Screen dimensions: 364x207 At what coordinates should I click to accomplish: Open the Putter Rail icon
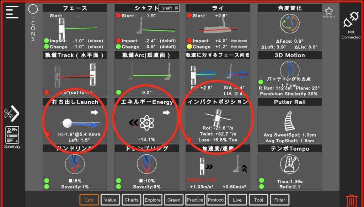point(289,121)
